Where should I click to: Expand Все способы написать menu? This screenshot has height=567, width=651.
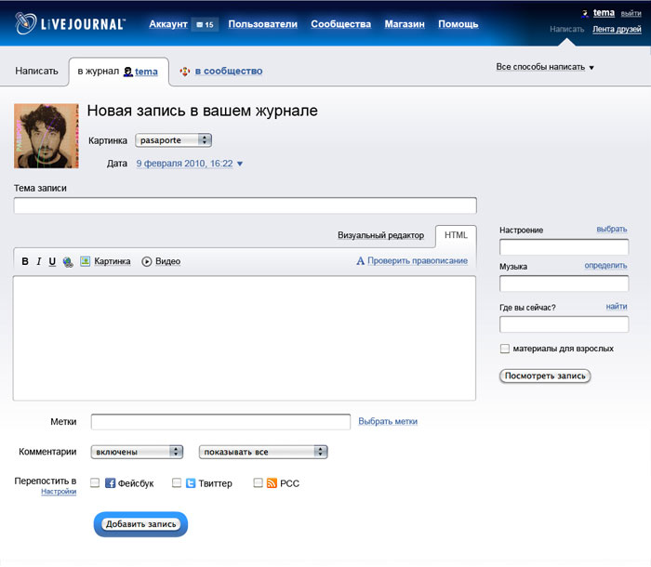click(x=545, y=67)
